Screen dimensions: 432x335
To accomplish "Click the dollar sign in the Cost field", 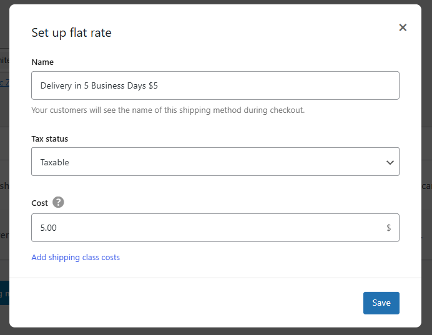I will [x=388, y=228].
